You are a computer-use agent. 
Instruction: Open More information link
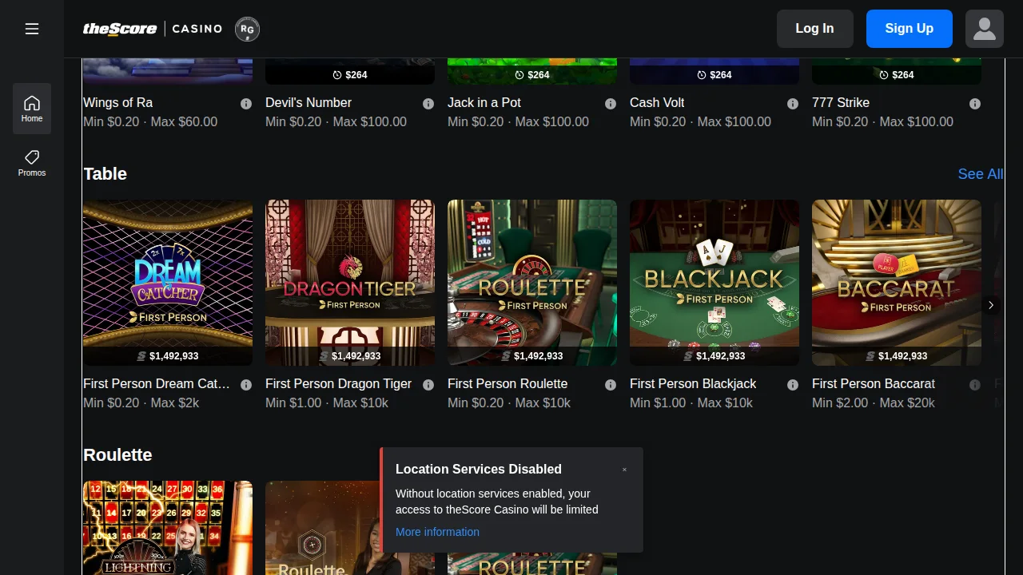(437, 532)
